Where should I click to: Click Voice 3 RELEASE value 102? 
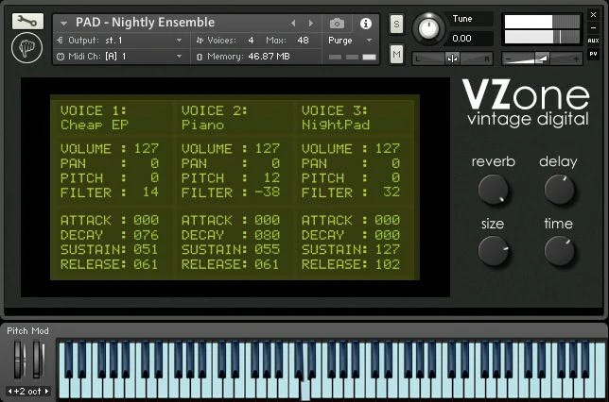pos(387,264)
